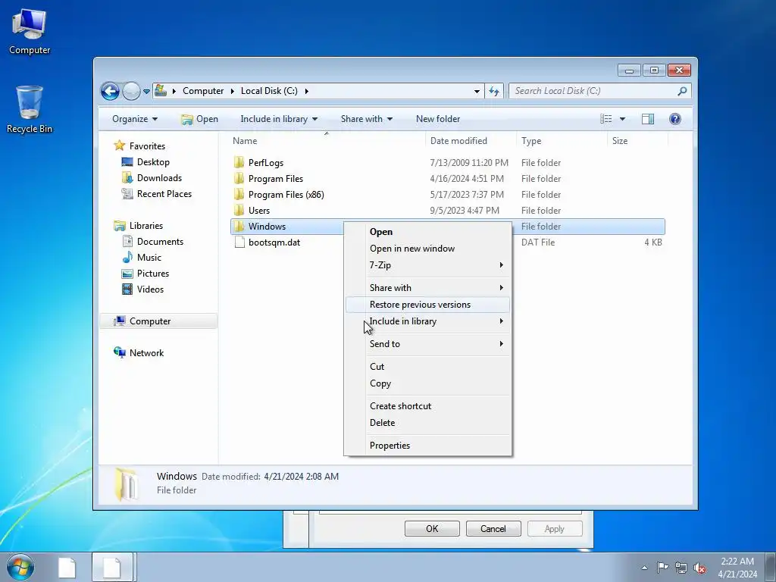776x582 pixels.
Task: Click Computer in the address breadcrumb
Action: [203, 91]
